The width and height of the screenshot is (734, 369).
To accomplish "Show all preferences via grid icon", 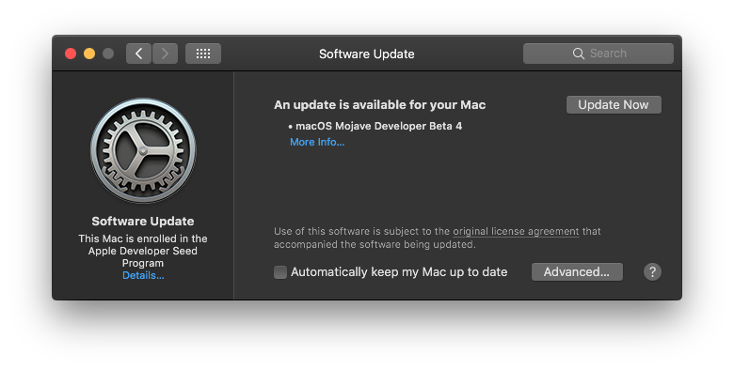I will (x=203, y=54).
